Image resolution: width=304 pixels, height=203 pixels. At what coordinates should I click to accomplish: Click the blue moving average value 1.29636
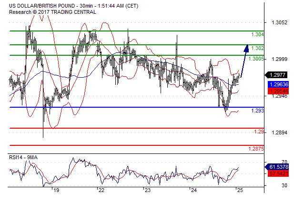click(278, 84)
